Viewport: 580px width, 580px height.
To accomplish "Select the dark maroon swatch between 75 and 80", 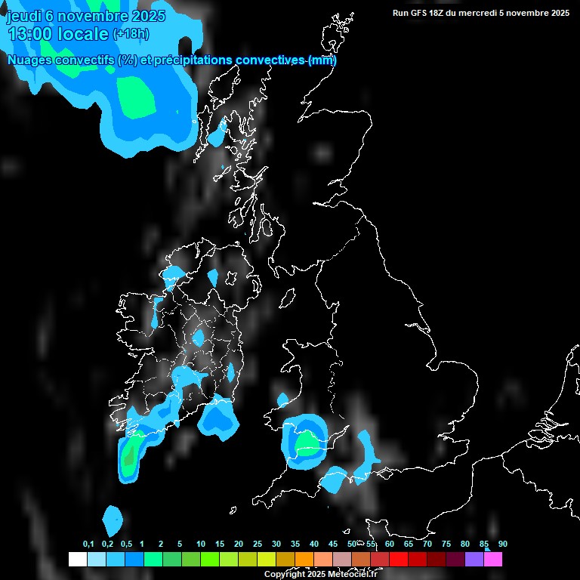I will click(x=455, y=559).
